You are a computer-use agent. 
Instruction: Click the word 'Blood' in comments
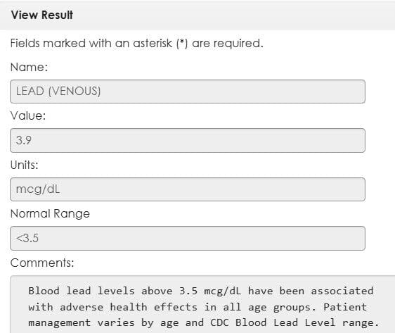click(44, 291)
